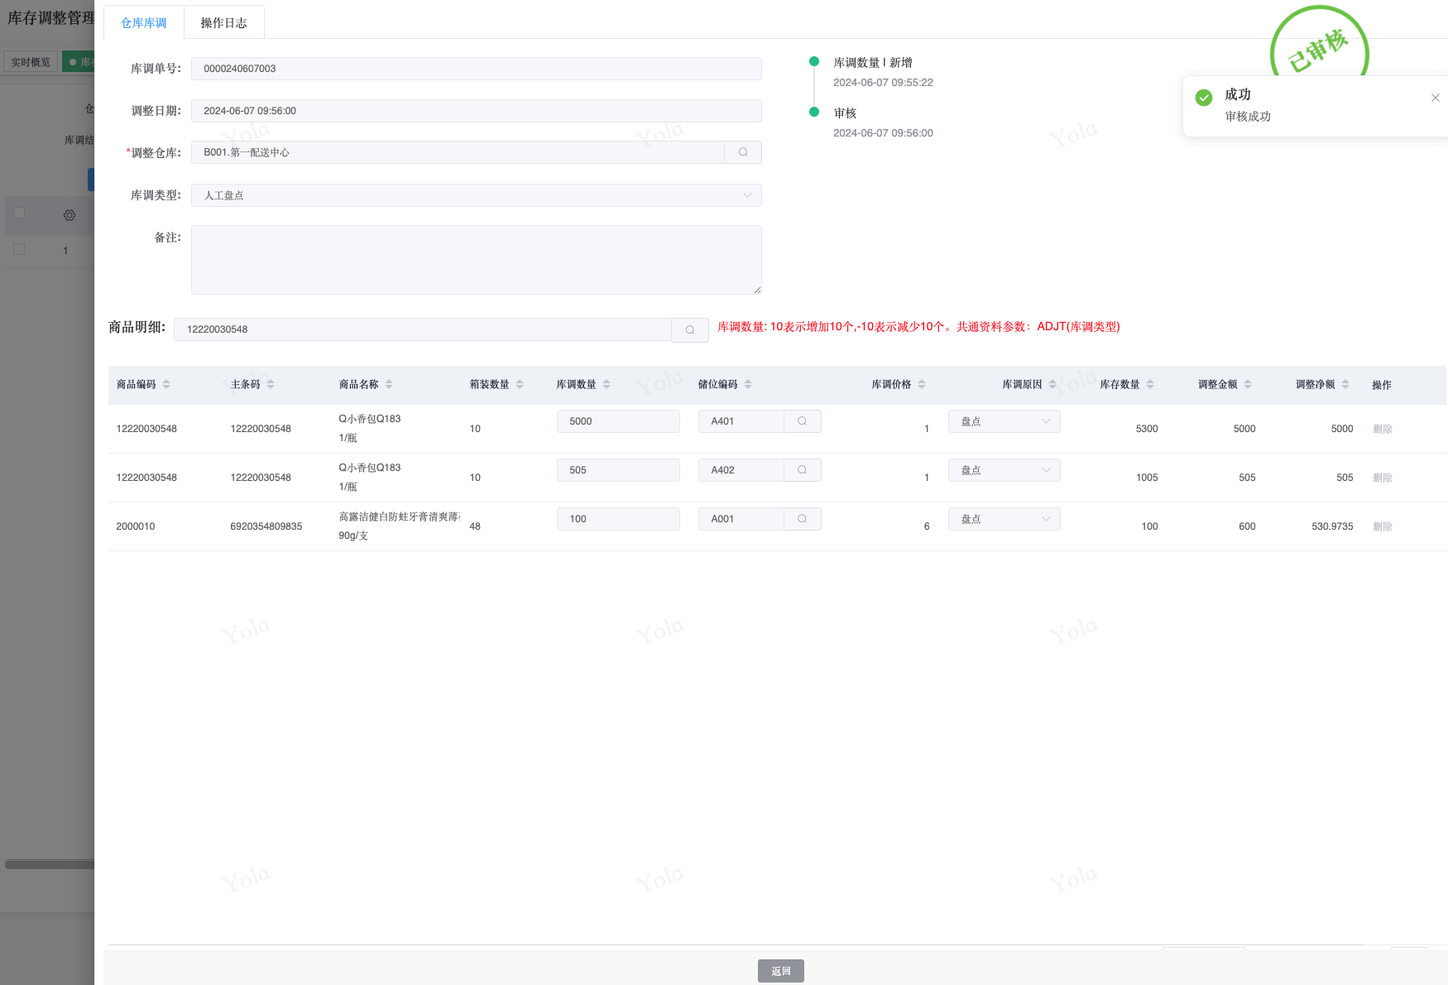Switch to the 仓库库调 tab
Viewport: 1448px width, 985px height.
[144, 23]
